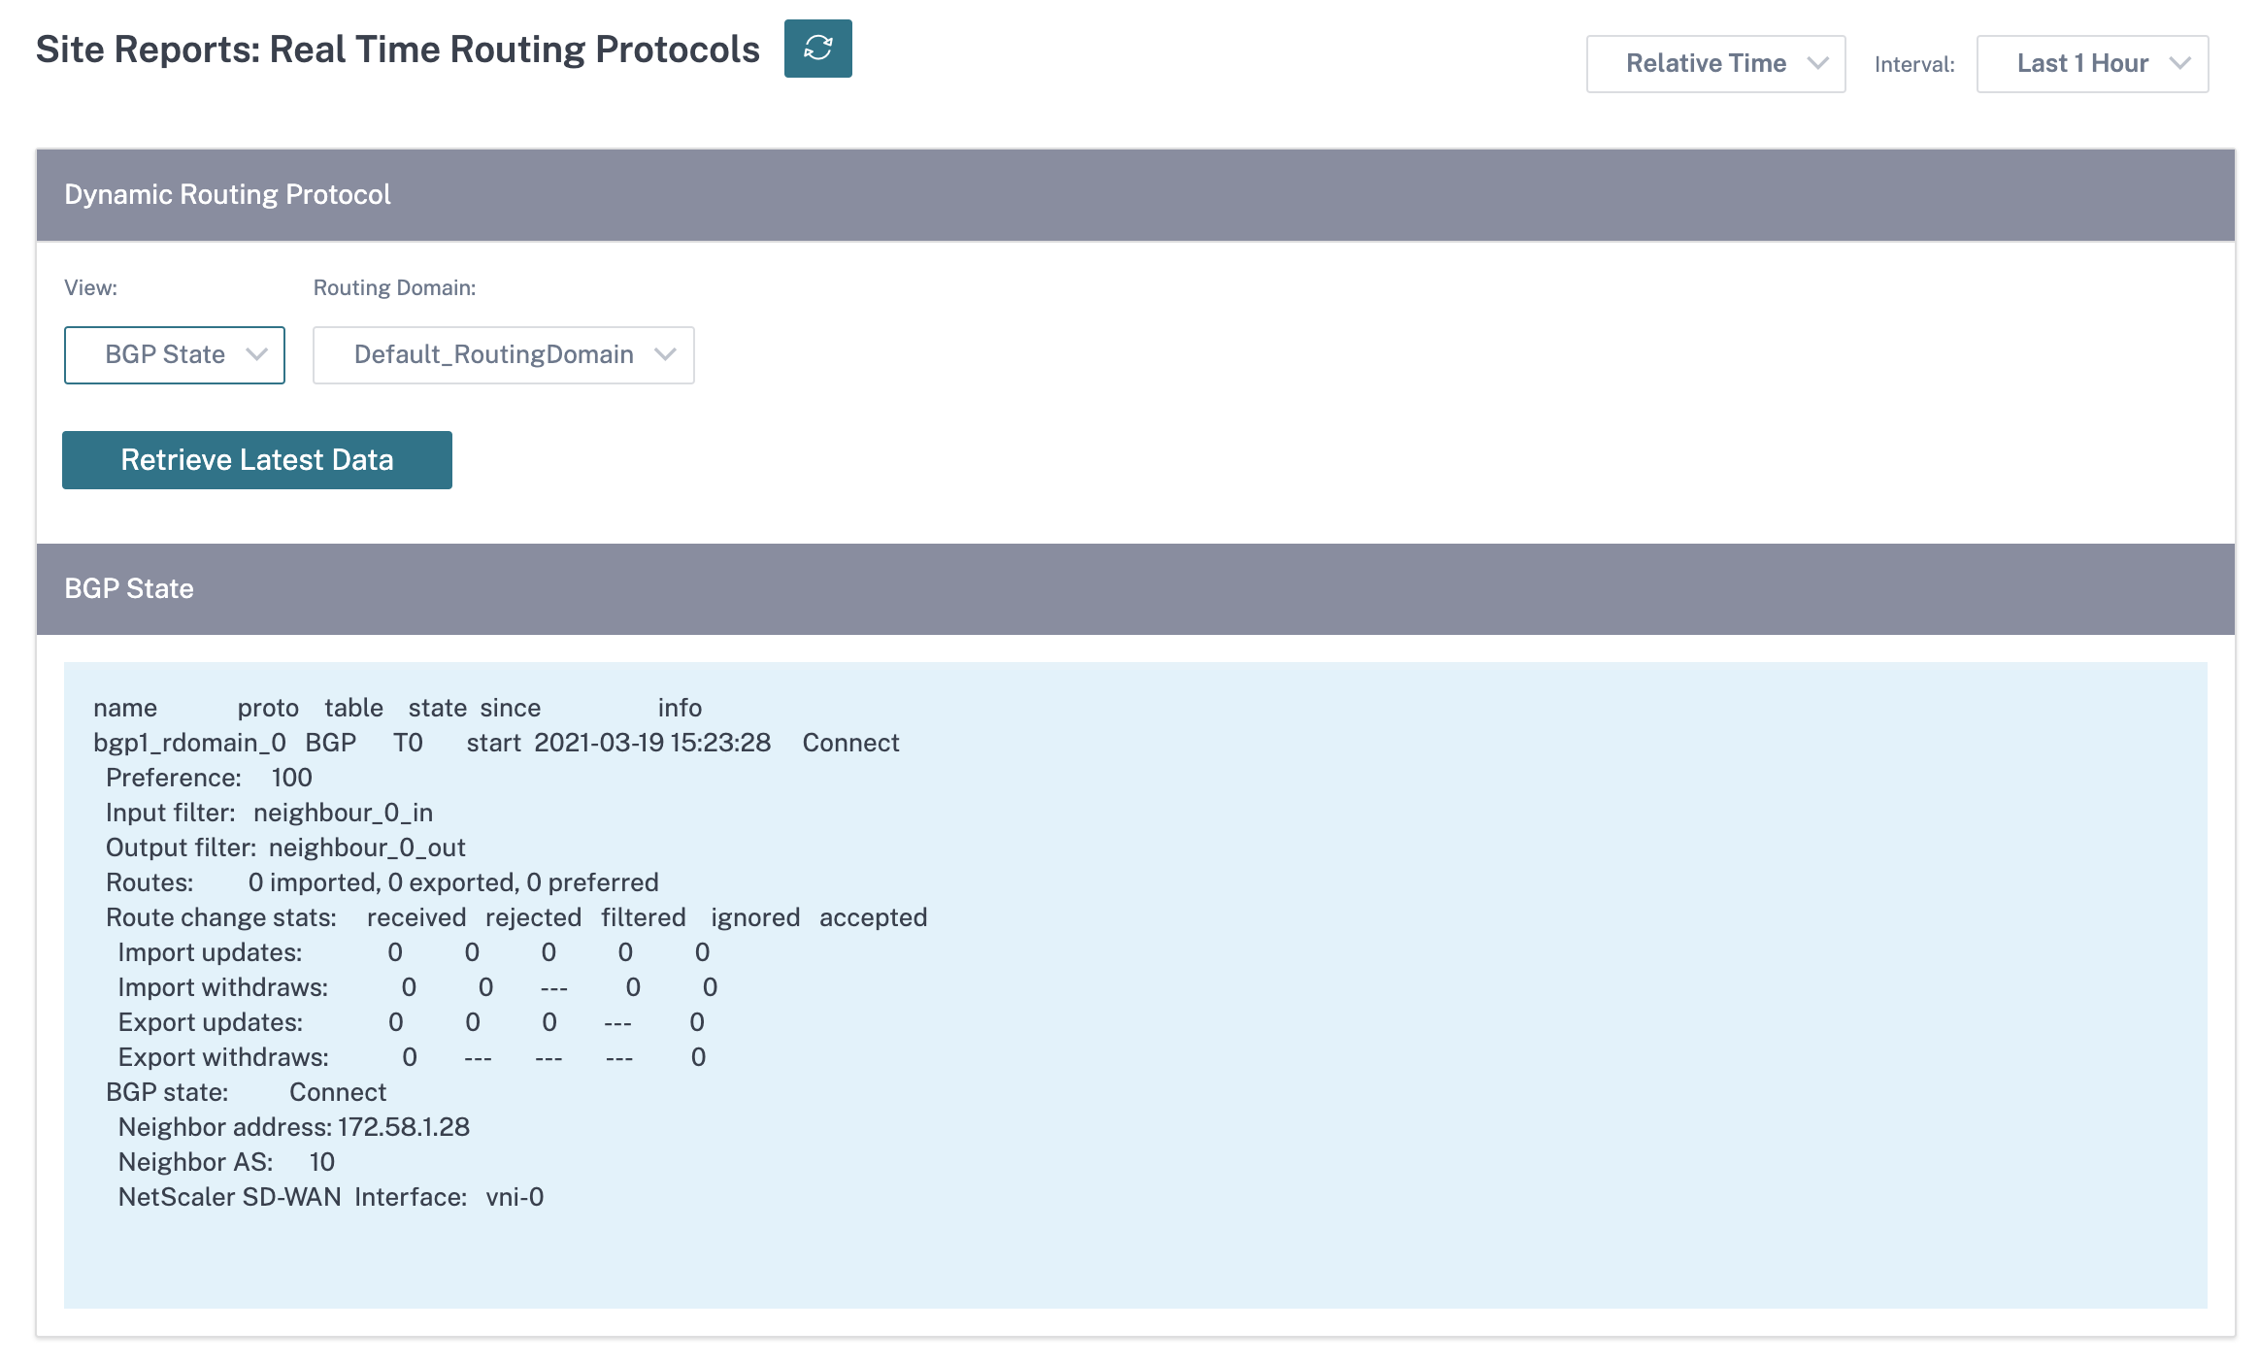Viewport: 2260px width, 1363px height.
Task: Click the Site Reports page title
Action: click(x=398, y=50)
